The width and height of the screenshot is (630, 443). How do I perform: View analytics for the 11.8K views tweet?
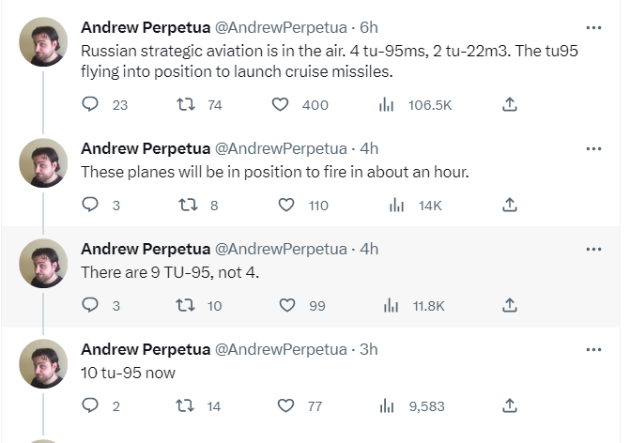coord(392,305)
